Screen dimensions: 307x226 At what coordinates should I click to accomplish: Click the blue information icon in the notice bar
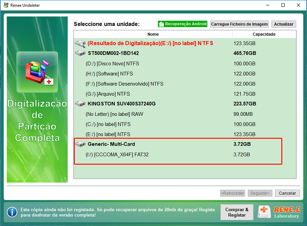[x=12, y=212]
